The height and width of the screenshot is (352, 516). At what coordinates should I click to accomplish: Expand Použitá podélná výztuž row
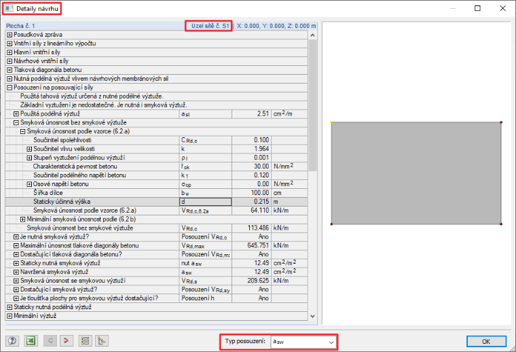point(16,113)
